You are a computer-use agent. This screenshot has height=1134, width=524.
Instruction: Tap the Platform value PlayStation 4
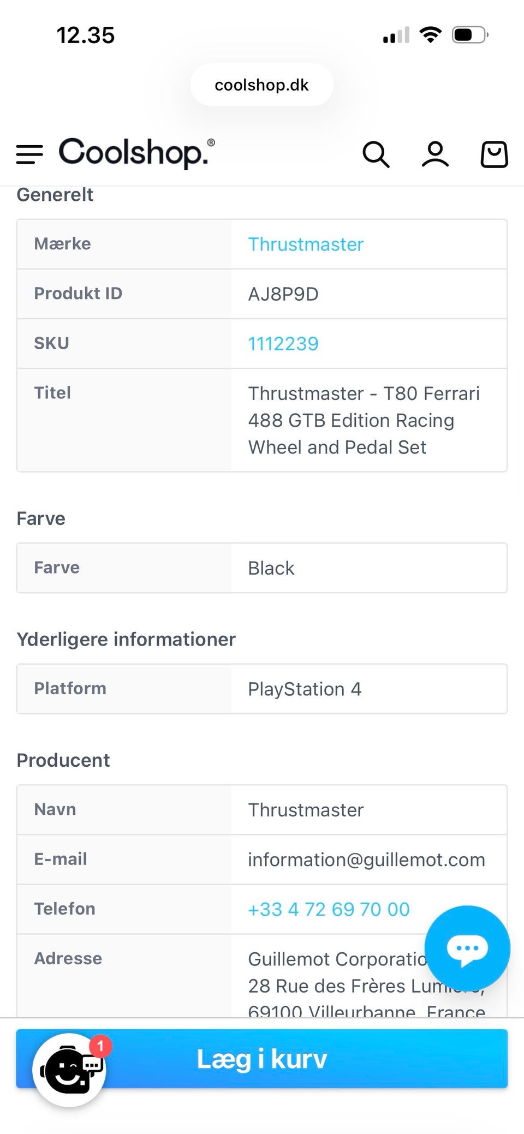[305, 689]
